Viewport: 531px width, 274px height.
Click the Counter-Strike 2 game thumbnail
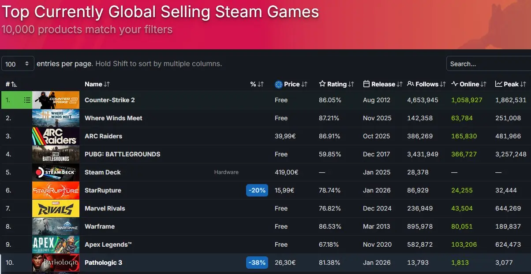(56, 100)
